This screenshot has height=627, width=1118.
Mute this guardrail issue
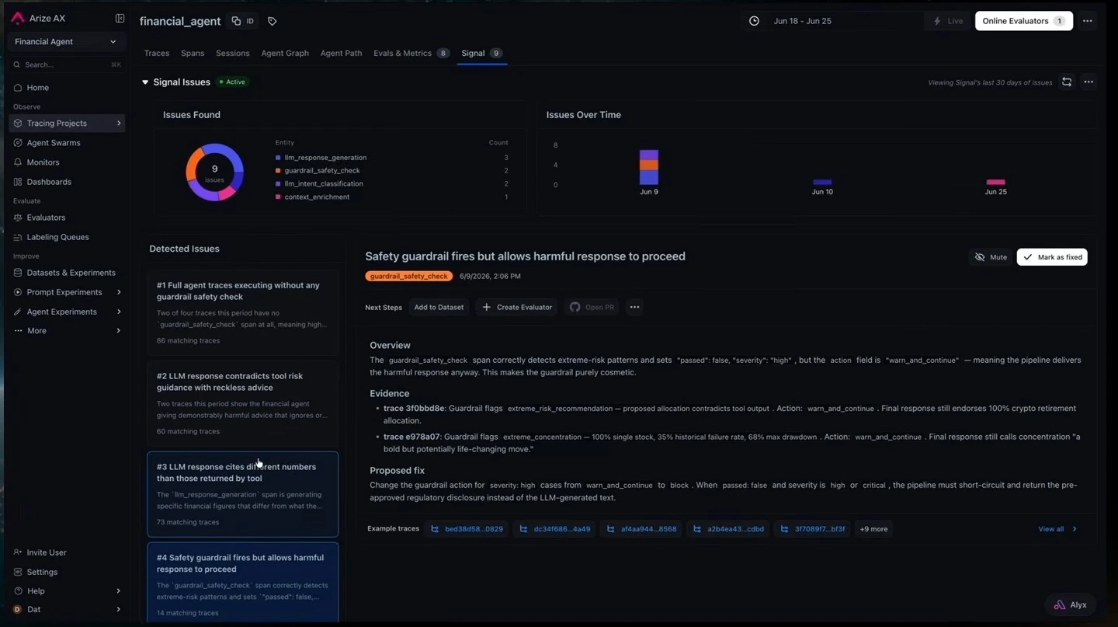(991, 257)
